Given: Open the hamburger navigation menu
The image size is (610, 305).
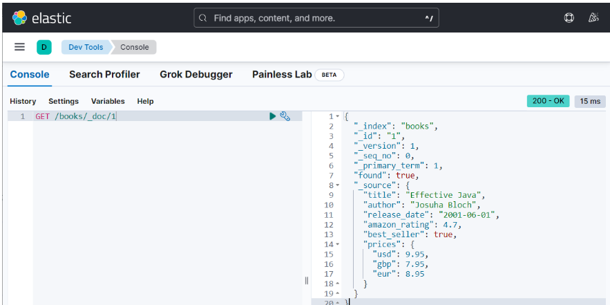Looking at the screenshot, I should (x=19, y=47).
